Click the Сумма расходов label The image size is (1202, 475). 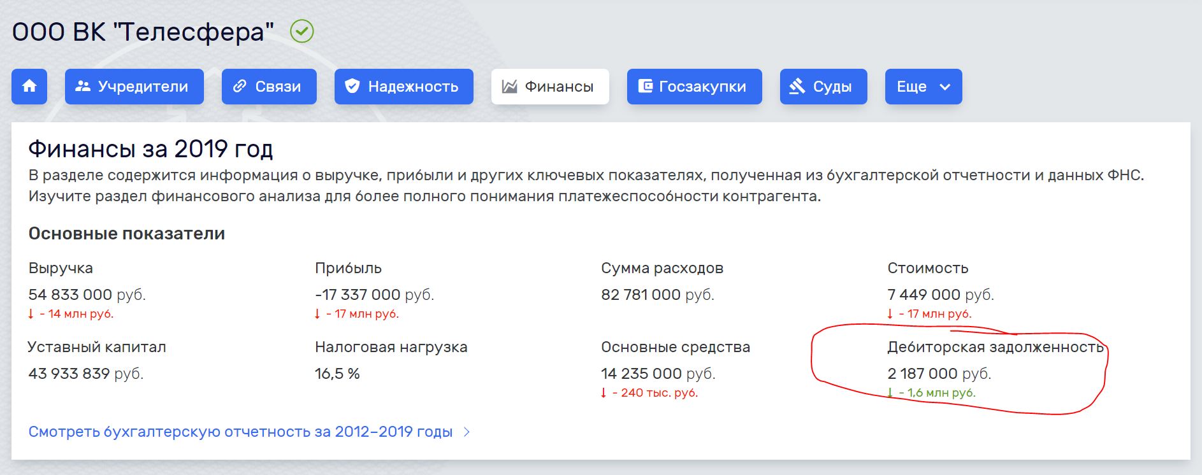[x=662, y=268]
